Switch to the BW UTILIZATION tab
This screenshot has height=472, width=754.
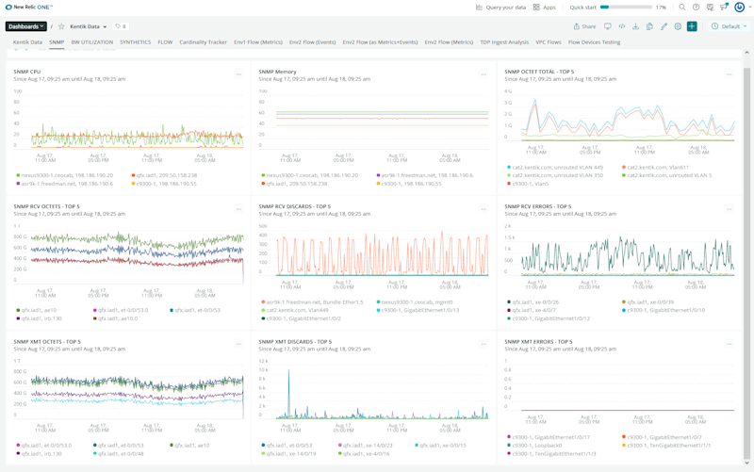pyautogui.click(x=91, y=42)
